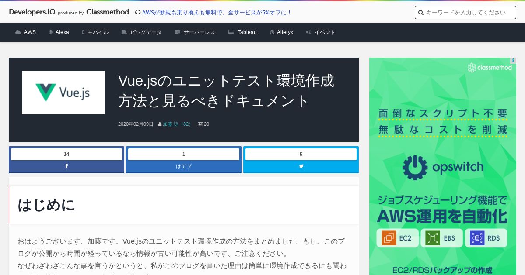
Task: Click the speaker icon beside イベント
Action: tap(309, 32)
